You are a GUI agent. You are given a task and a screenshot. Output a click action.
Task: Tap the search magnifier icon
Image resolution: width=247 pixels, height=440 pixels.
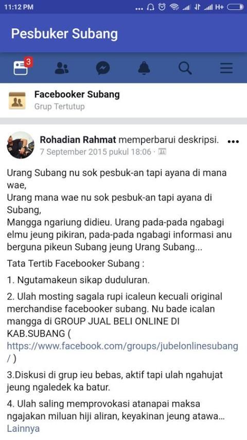[185, 68]
